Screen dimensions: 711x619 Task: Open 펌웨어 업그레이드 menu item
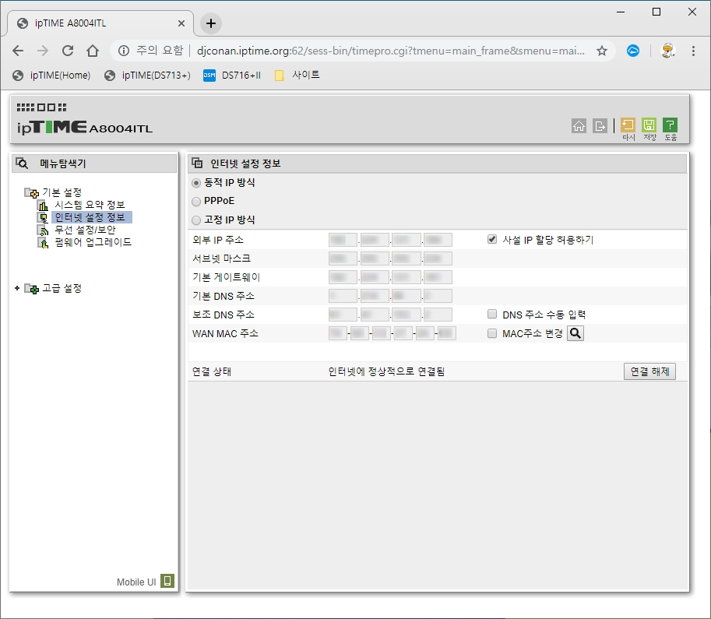(93, 242)
